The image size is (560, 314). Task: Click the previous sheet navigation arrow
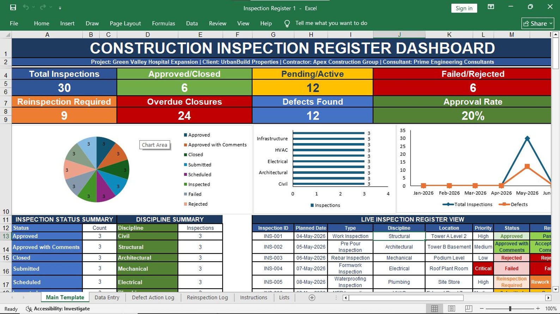pyautogui.click(x=12, y=297)
